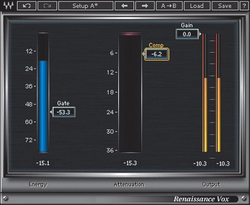
Task: Select the Gain value 0.0
Action: [x=187, y=34]
